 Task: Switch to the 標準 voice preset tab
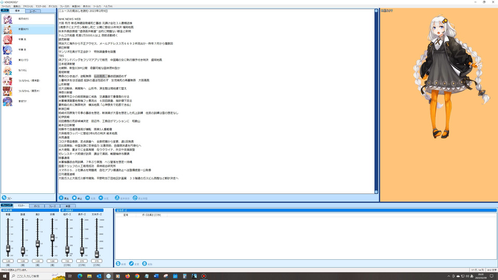coord(17,11)
